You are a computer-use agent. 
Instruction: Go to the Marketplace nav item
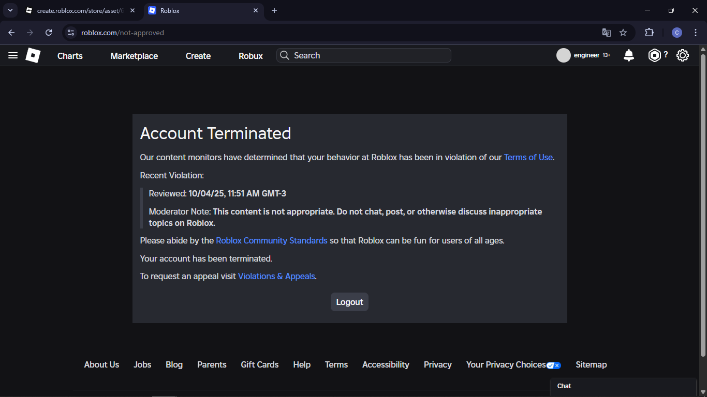click(x=134, y=56)
